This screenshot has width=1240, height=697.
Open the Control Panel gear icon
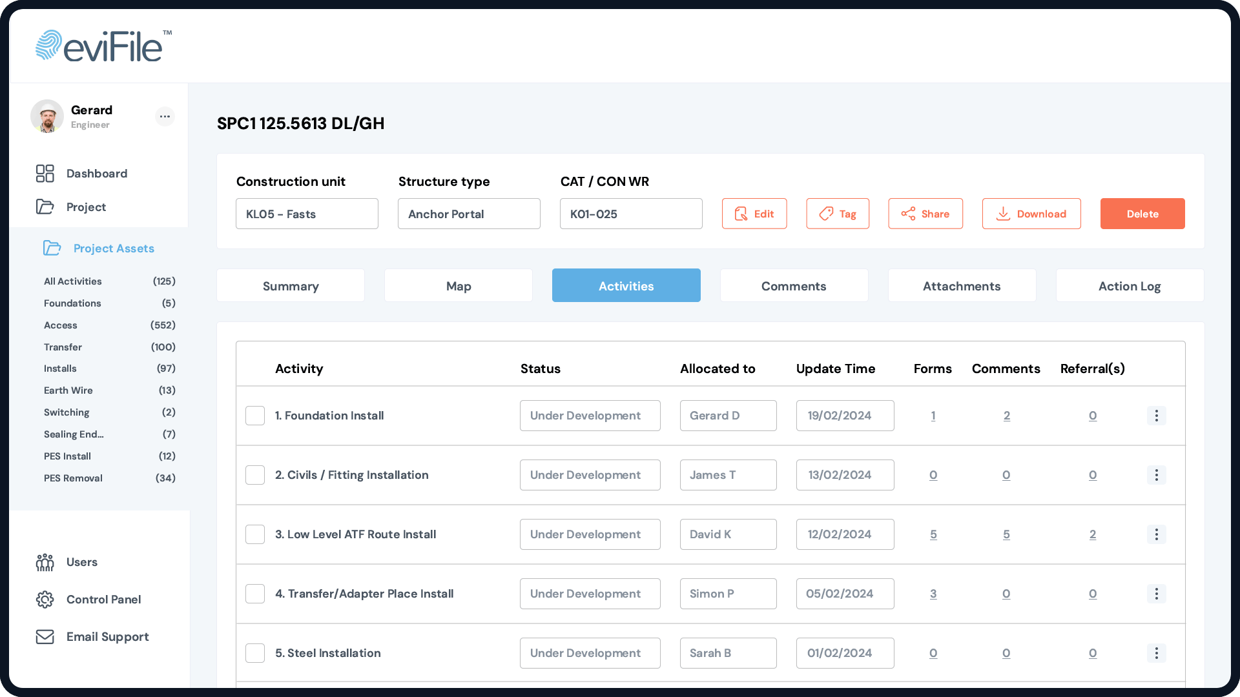coord(45,600)
